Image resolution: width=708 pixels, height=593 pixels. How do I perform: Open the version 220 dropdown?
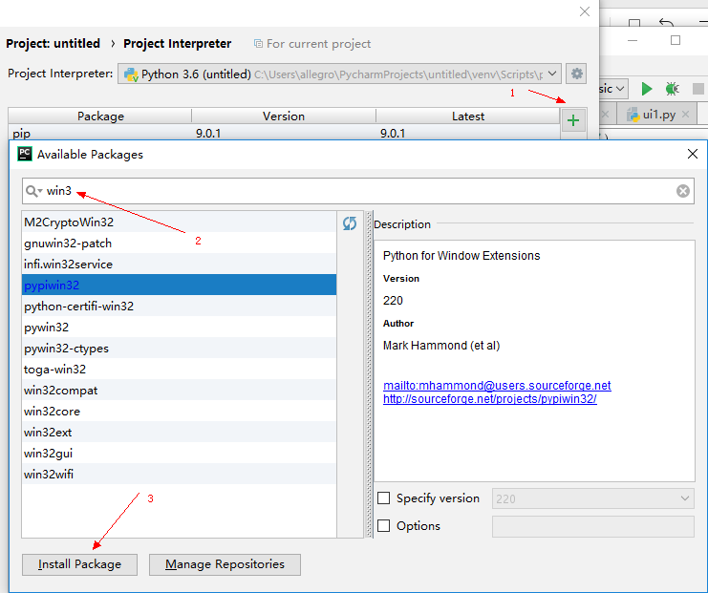click(592, 498)
